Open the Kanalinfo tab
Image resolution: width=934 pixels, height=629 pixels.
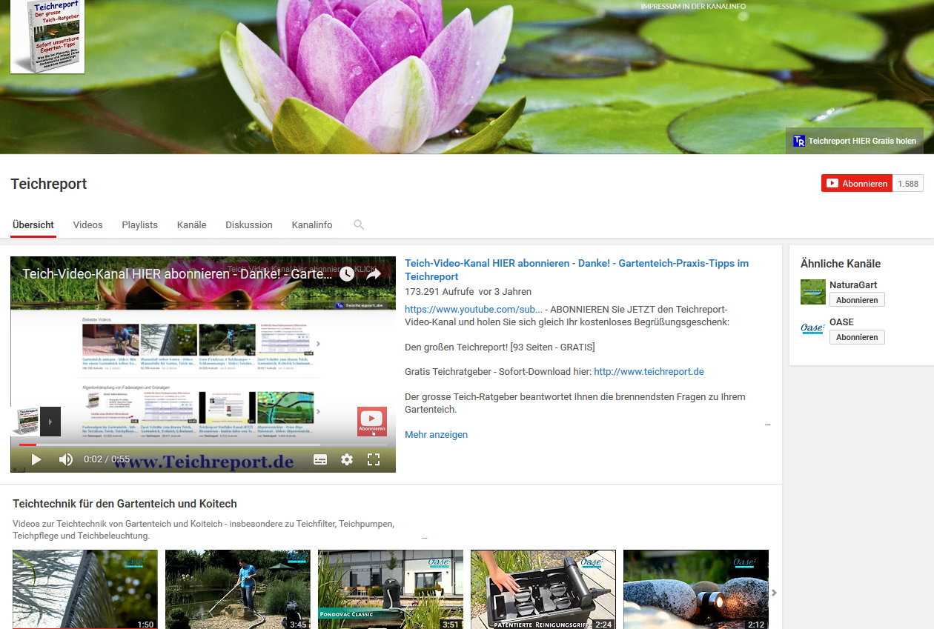312,224
